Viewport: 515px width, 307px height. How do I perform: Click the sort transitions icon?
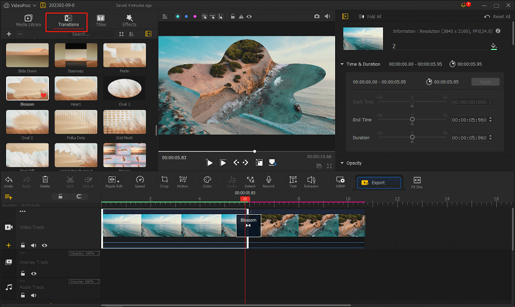coord(132,34)
